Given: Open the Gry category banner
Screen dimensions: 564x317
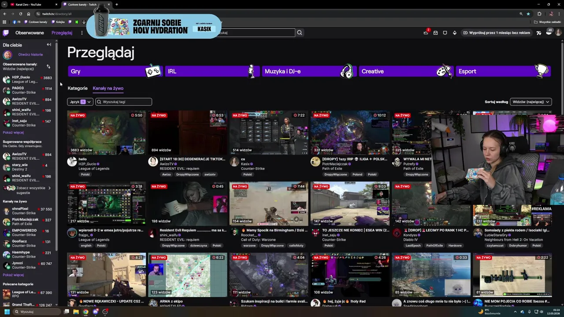Looking at the screenshot, I should [115, 71].
